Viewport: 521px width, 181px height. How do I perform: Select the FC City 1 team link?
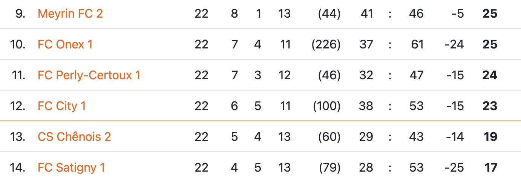pyautogui.click(x=62, y=106)
